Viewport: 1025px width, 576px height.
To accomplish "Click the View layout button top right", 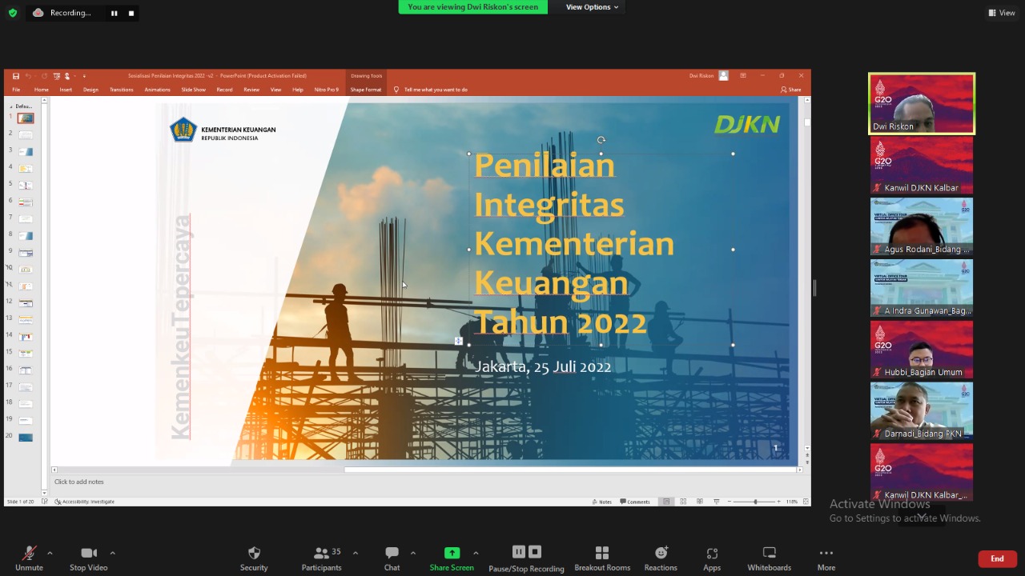I will click(1002, 13).
